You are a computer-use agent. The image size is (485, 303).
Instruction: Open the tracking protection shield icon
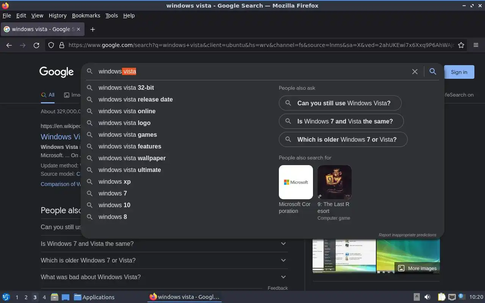(51, 45)
